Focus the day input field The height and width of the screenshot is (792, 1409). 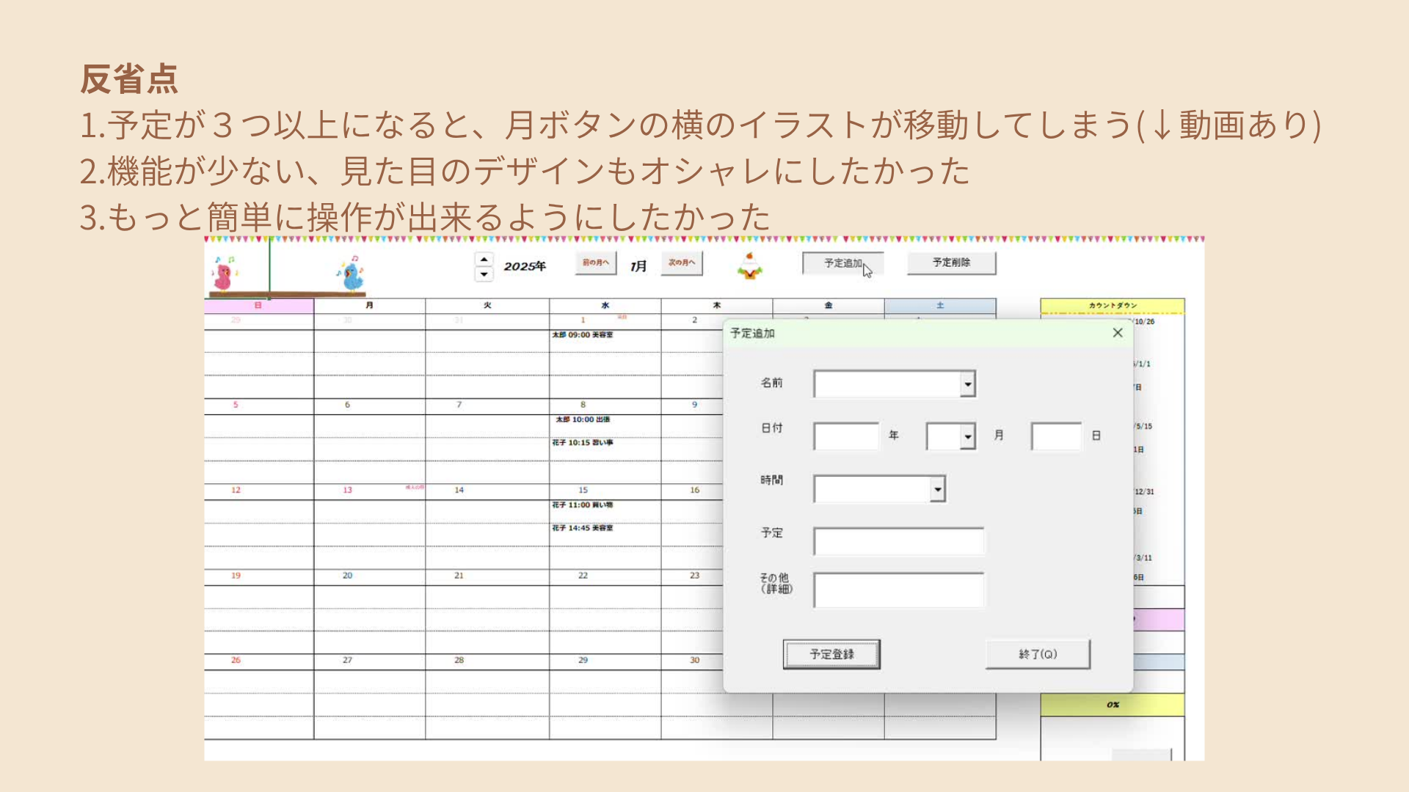(x=1055, y=436)
